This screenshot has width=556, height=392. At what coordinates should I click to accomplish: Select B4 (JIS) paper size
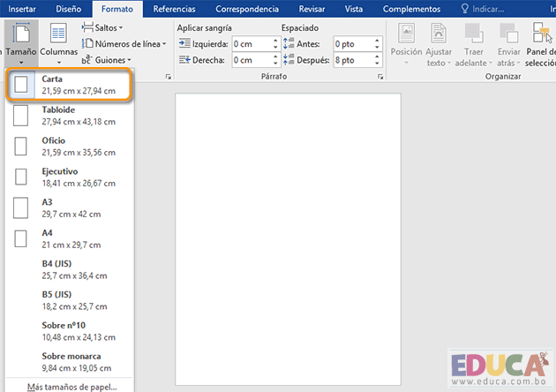[x=69, y=269]
